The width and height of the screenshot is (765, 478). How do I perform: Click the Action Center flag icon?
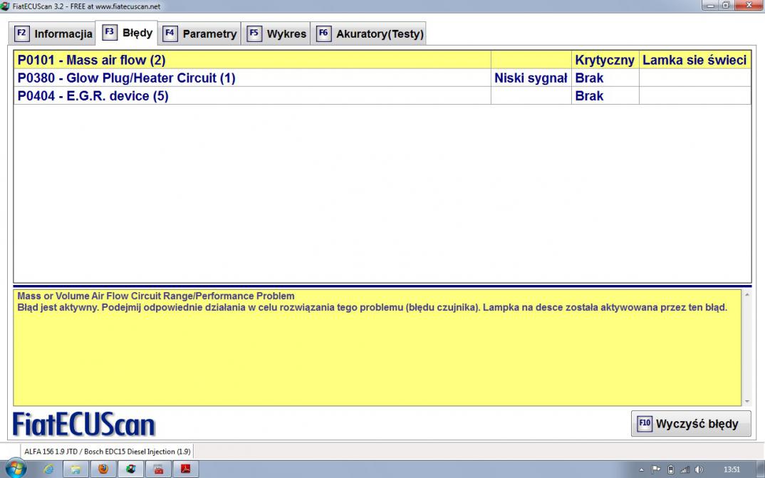click(656, 469)
